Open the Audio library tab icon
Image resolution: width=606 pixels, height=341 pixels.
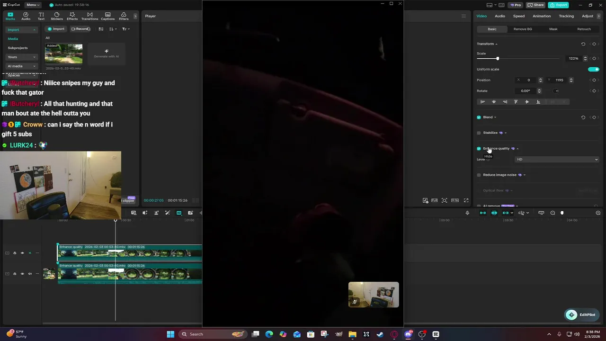pos(26,16)
